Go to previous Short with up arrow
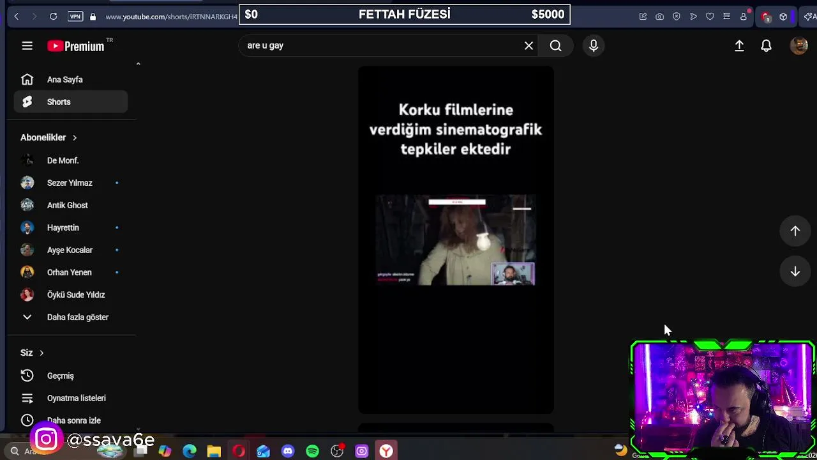The image size is (817, 460). tap(795, 231)
